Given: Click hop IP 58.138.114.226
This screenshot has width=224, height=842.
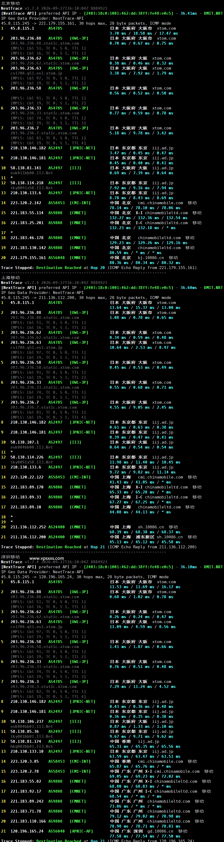Looking at the screenshot, I should (27, 457).
